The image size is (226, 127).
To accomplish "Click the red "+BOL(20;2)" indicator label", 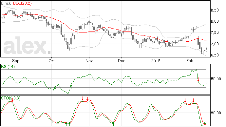I will click(x=21, y=3).
